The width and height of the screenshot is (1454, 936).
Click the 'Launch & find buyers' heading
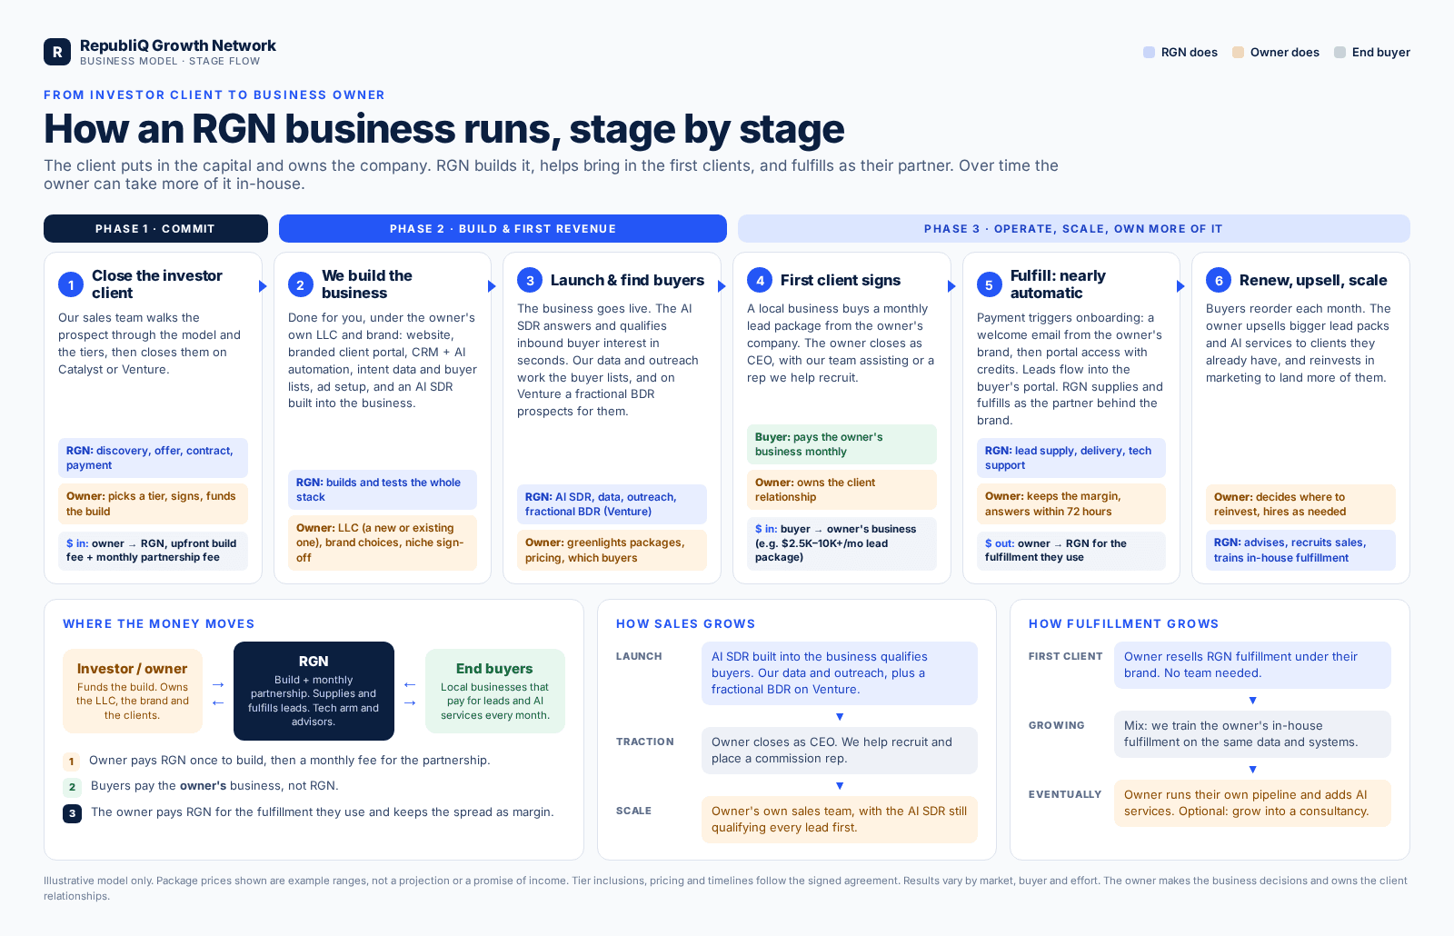click(x=627, y=280)
